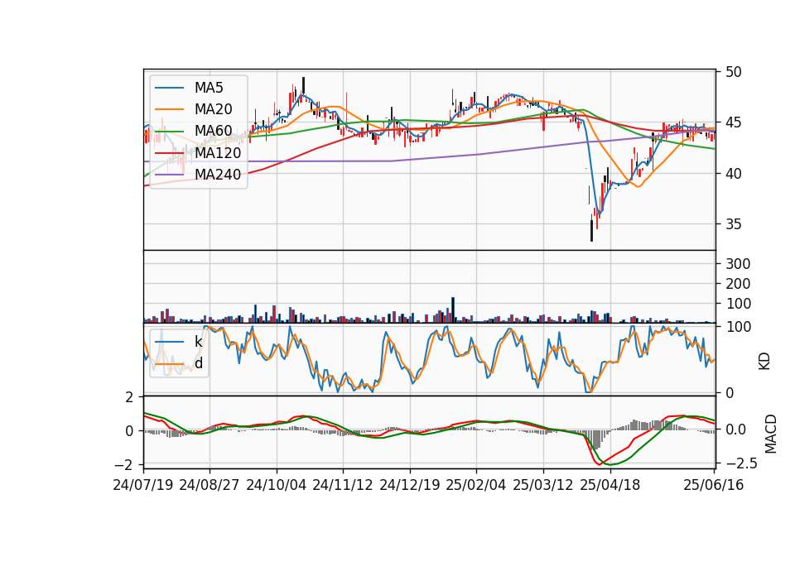The width and height of the screenshot is (795, 571).
Task: Click the volume axis value 200
Action: point(738,284)
